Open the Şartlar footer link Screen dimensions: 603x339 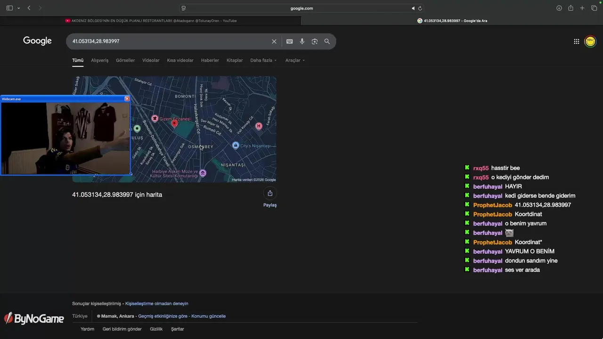click(178, 329)
